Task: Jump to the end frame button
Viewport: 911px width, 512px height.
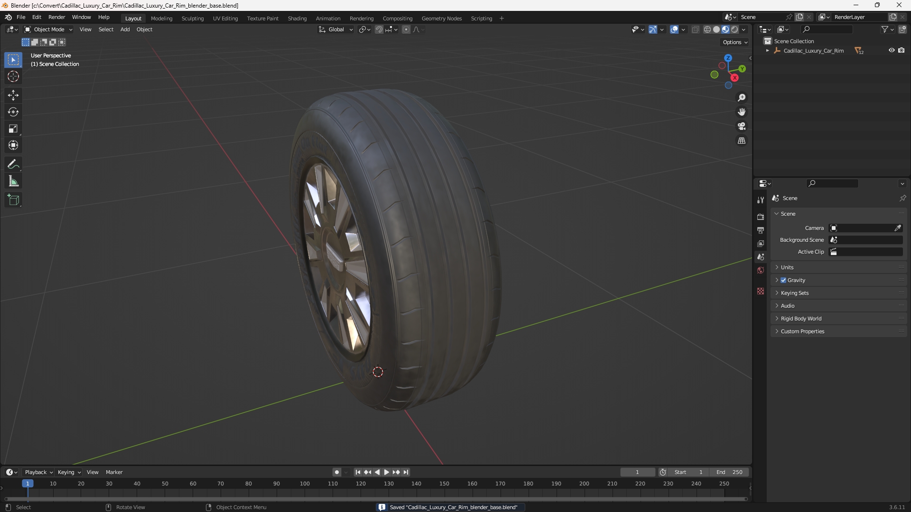Action: 406,472
